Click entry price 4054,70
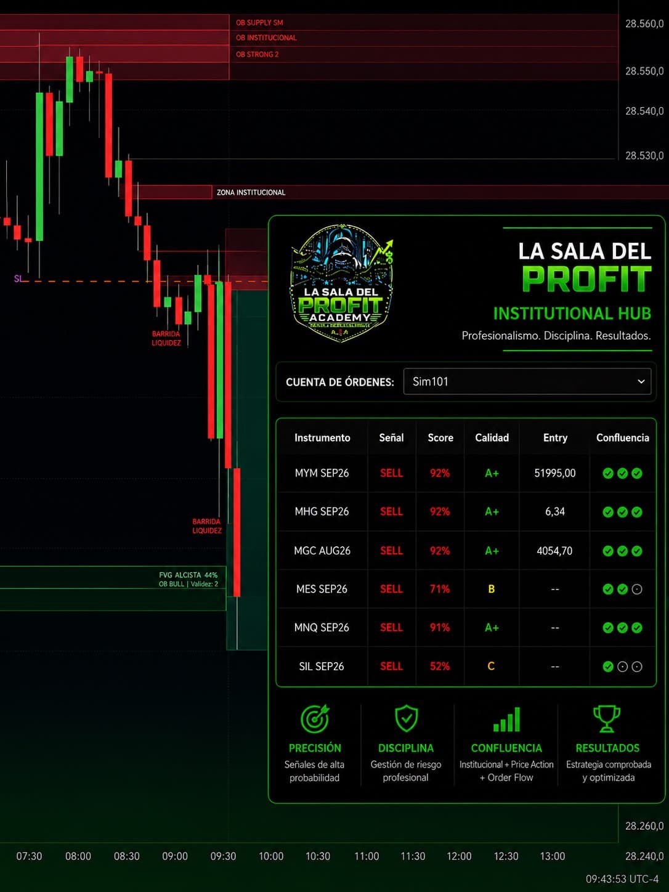Image resolution: width=669 pixels, height=892 pixels. pyautogui.click(x=554, y=550)
